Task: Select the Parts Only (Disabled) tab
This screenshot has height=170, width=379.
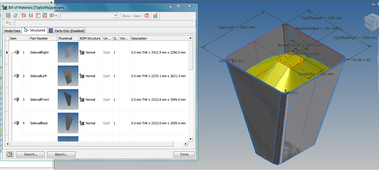Action: [66, 31]
